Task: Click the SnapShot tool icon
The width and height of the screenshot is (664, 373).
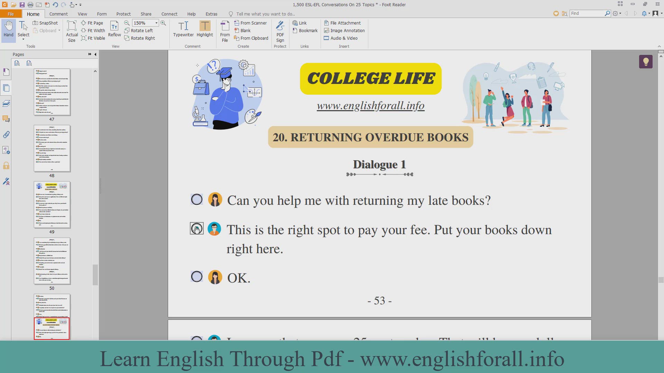Action: 35,23
